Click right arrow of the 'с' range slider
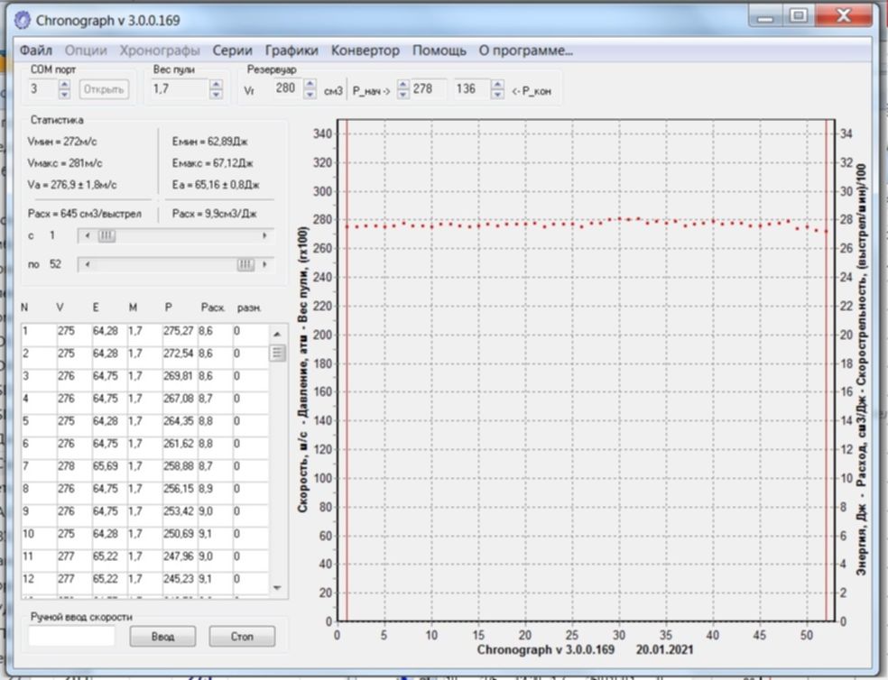The height and width of the screenshot is (680, 888). pyautogui.click(x=264, y=235)
